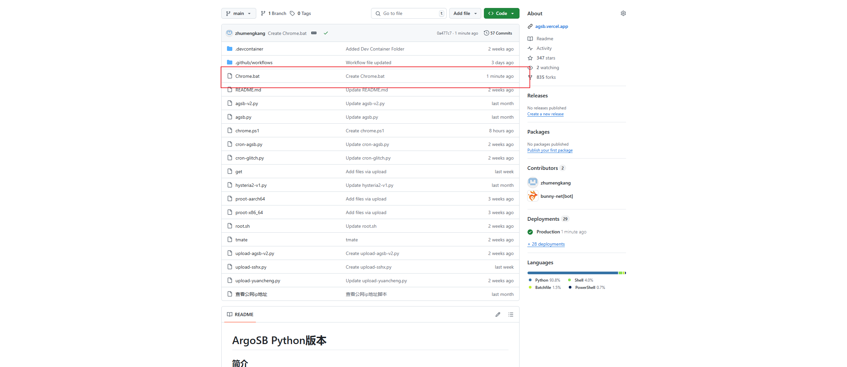The image size is (847, 367).
Task: Click the Go to file search field
Action: coord(409,13)
